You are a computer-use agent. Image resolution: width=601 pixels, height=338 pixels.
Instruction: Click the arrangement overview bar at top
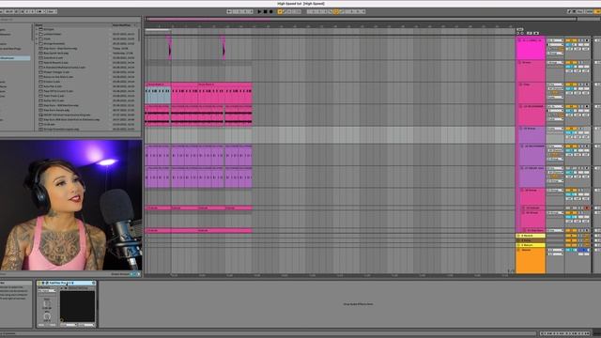361,19
